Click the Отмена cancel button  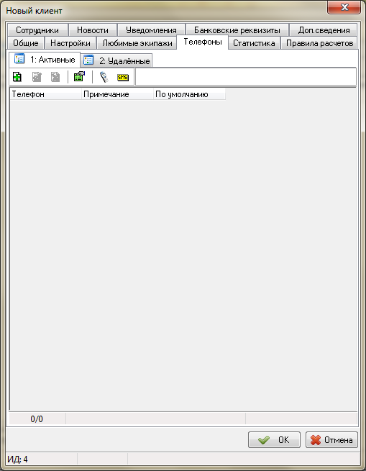click(331, 440)
